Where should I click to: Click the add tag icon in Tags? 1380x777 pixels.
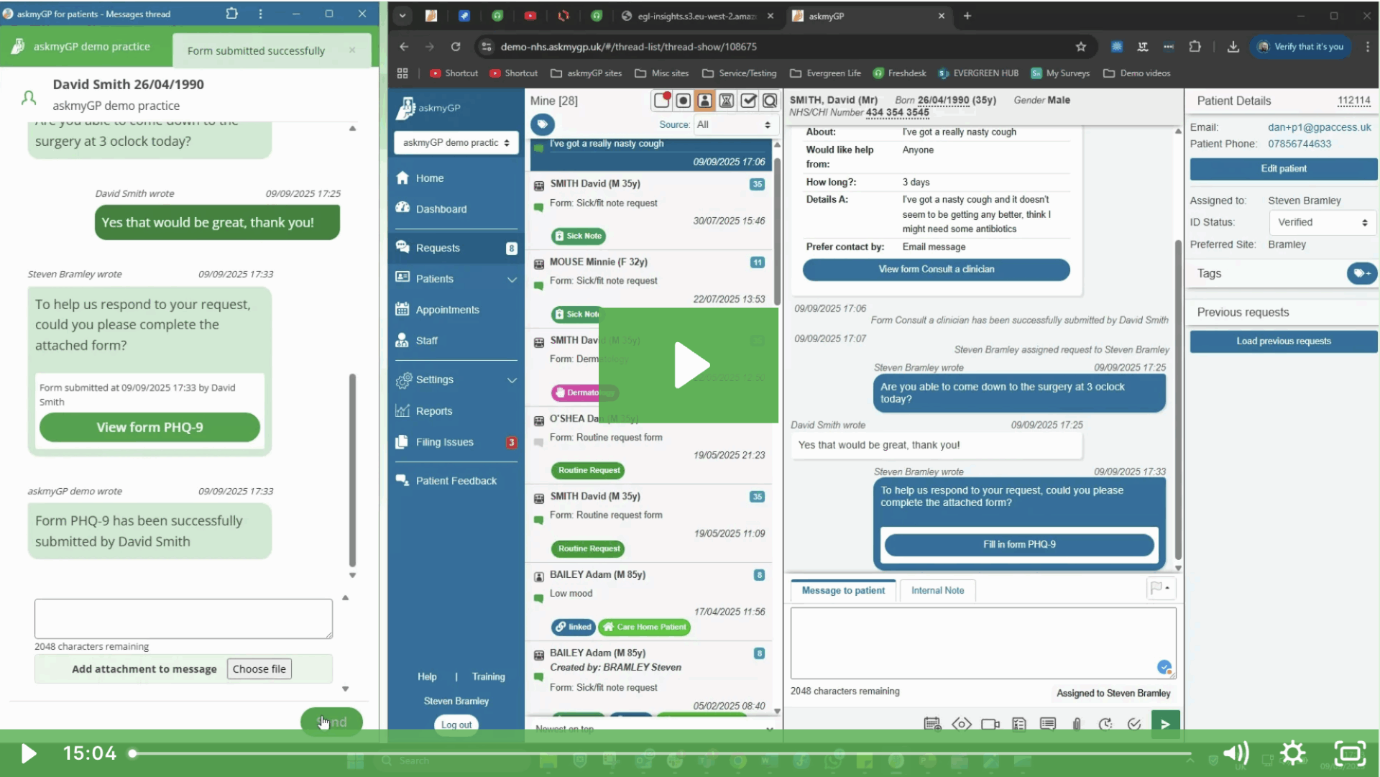coord(1361,273)
